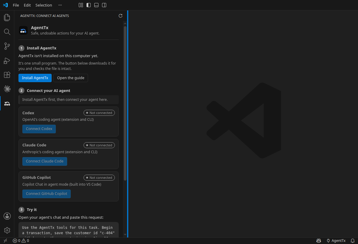Click the "GitHub Copilot" card title

tap(37, 177)
